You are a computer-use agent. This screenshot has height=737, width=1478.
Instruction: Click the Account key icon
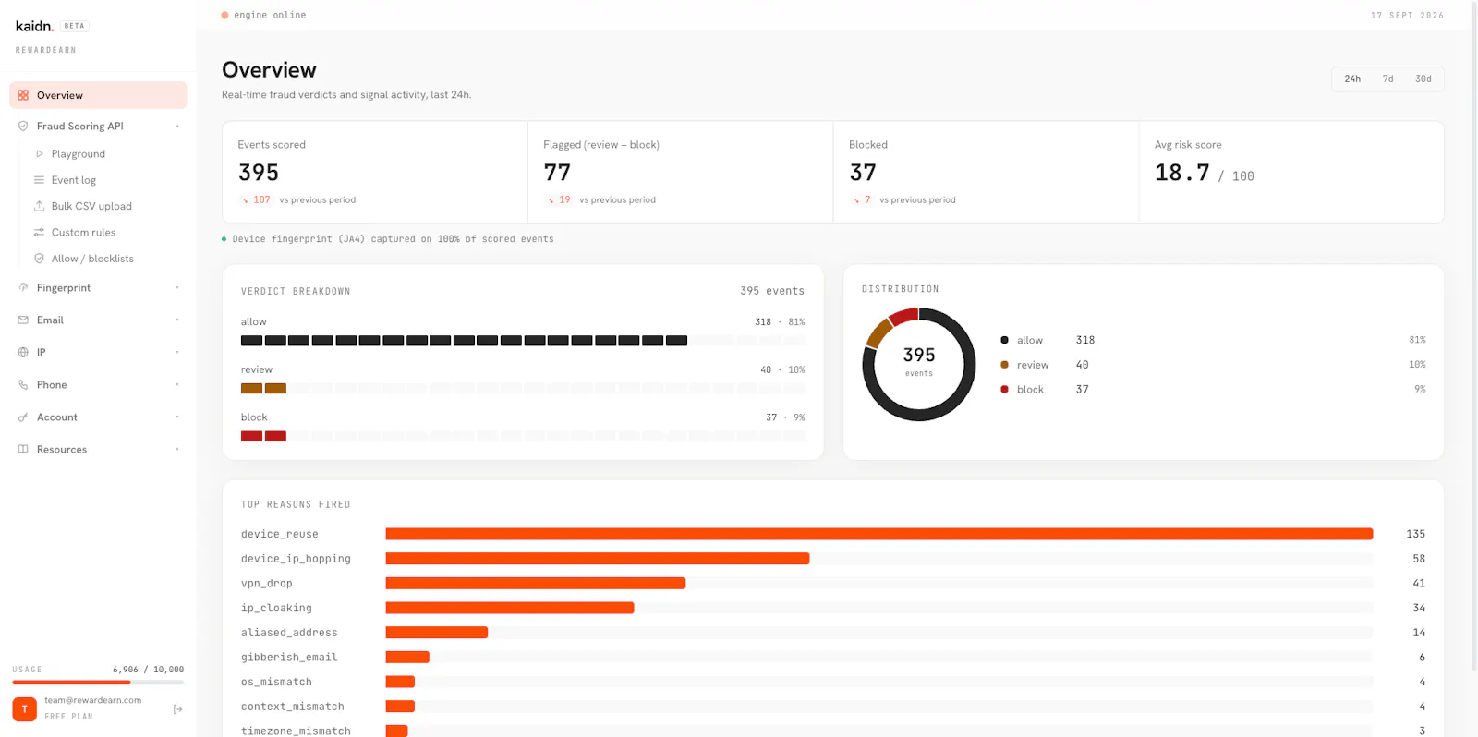click(23, 417)
